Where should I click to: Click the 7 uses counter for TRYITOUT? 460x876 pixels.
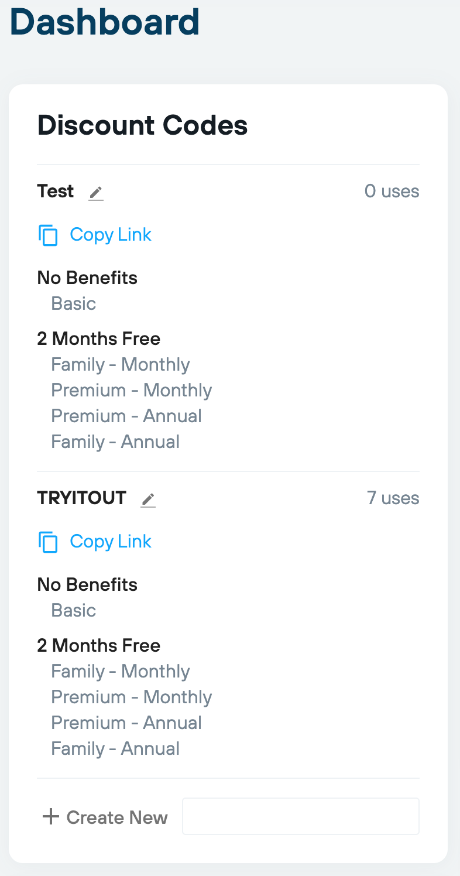tap(393, 498)
